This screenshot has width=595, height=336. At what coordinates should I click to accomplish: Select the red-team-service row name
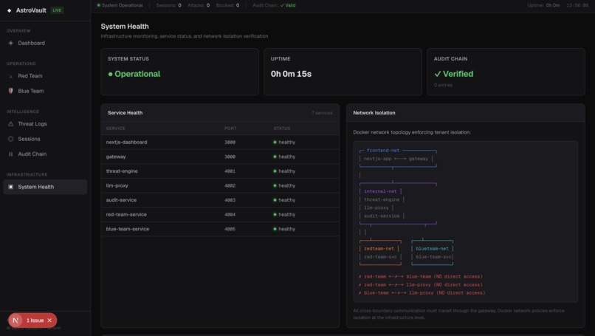(x=126, y=214)
